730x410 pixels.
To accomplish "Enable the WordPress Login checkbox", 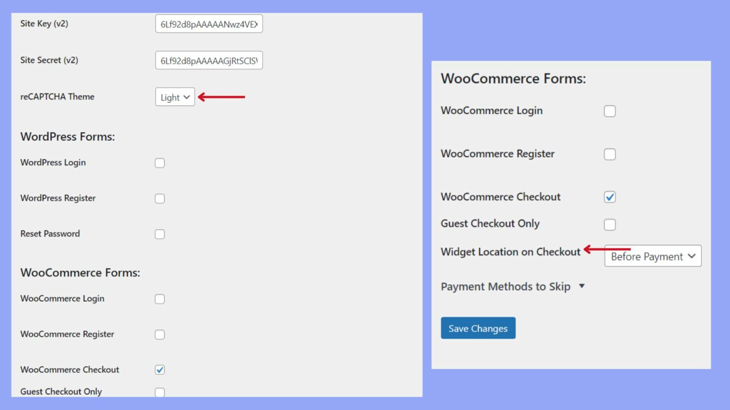I will click(159, 163).
